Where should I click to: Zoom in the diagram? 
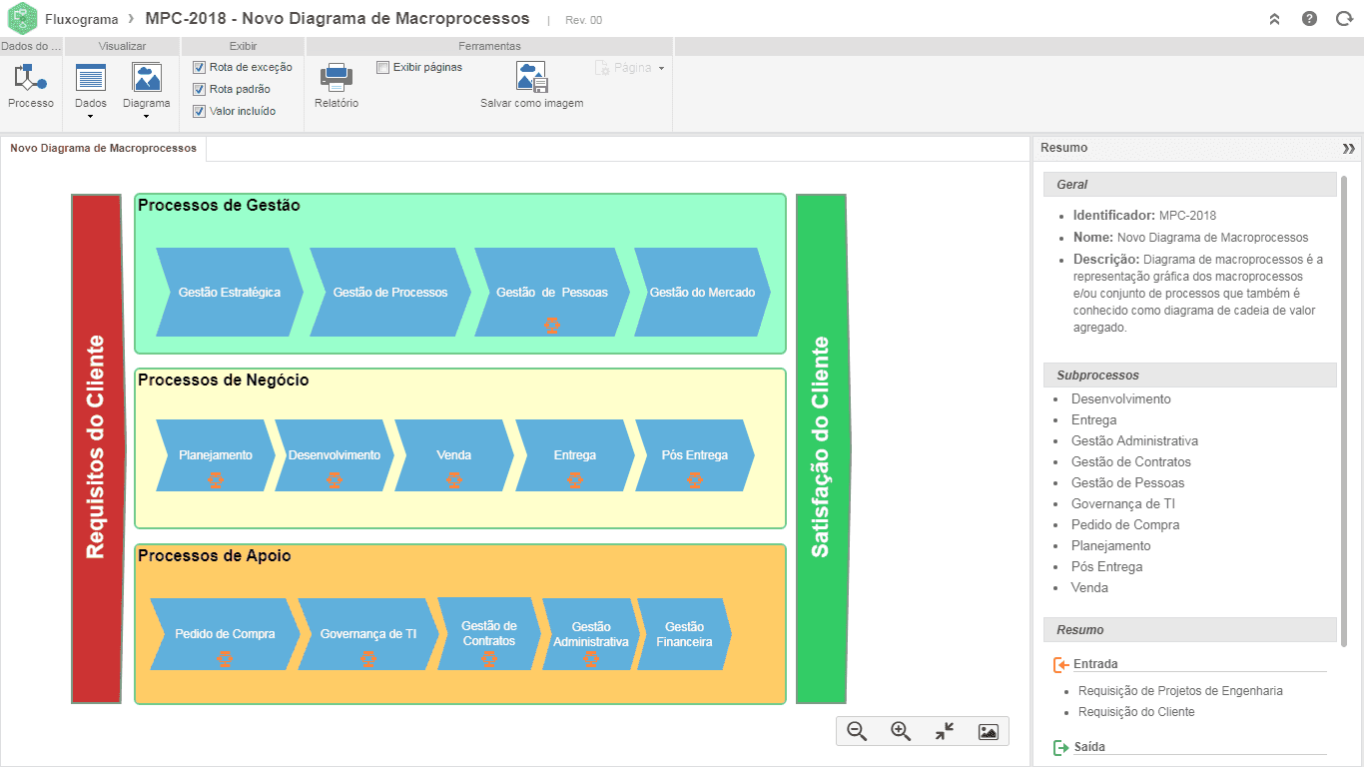pos(901,731)
